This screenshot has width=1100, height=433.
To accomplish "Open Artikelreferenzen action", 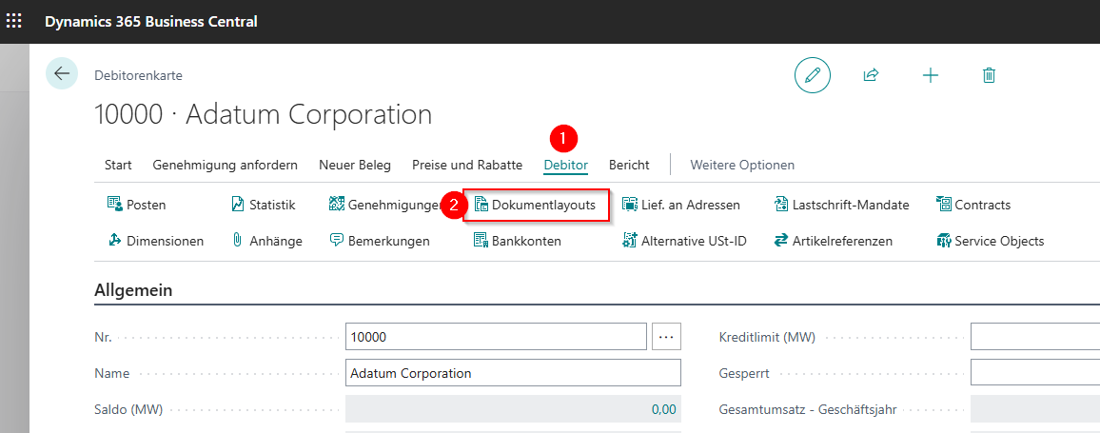I will click(834, 242).
